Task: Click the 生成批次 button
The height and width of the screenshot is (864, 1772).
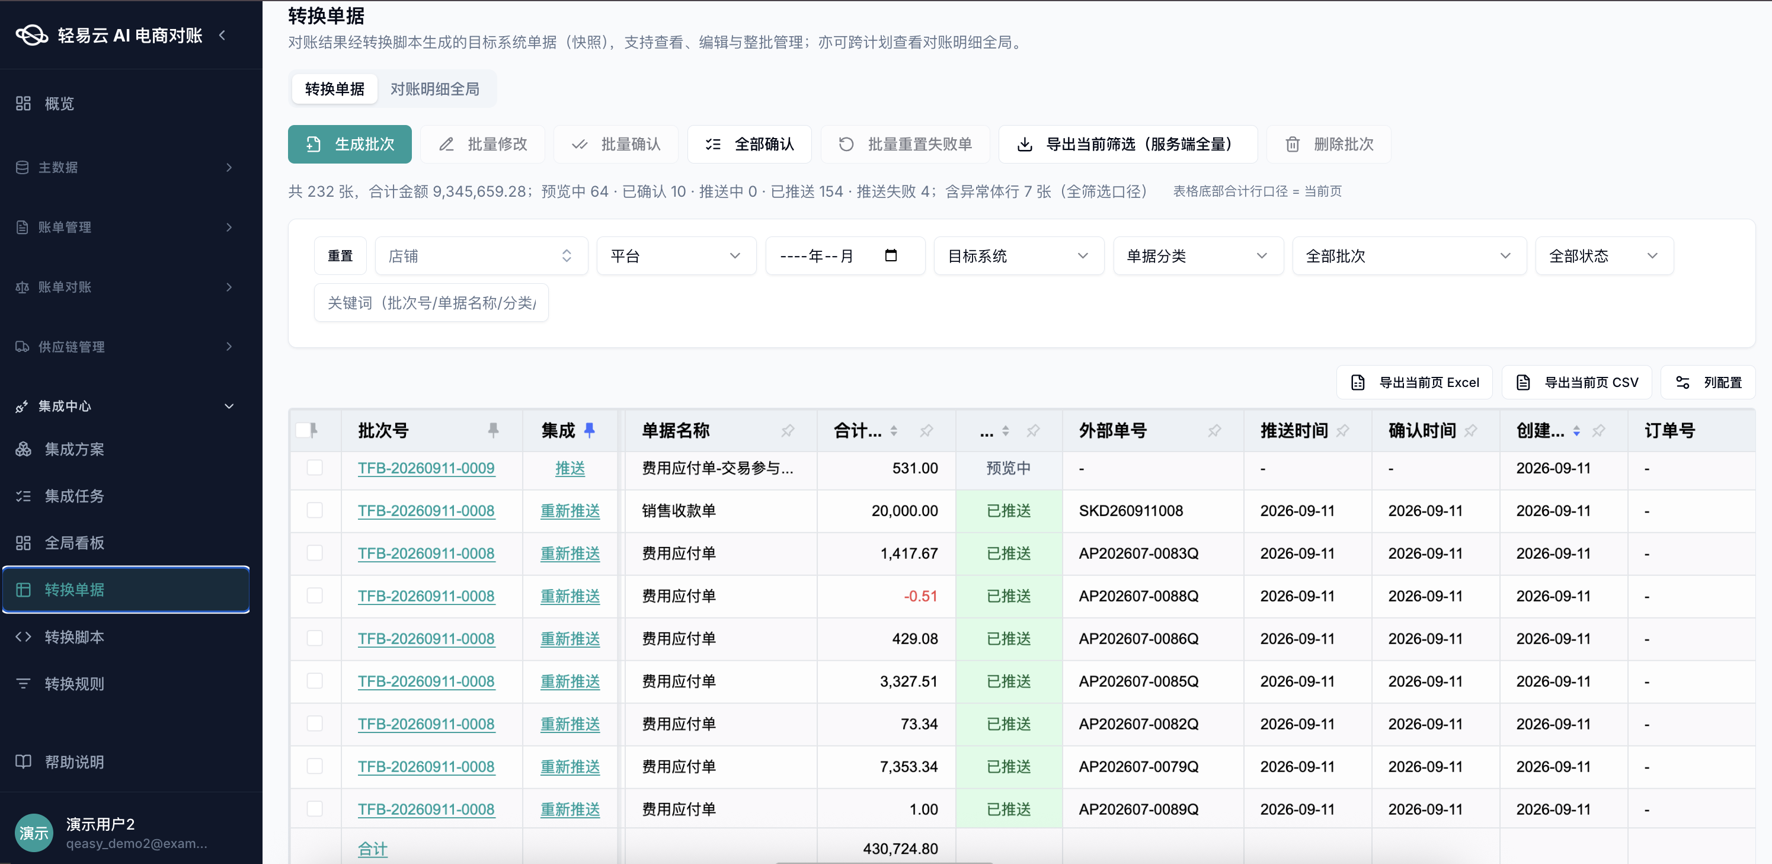Action: point(350,144)
